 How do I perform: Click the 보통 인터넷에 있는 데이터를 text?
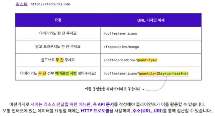[x=28, y=111]
